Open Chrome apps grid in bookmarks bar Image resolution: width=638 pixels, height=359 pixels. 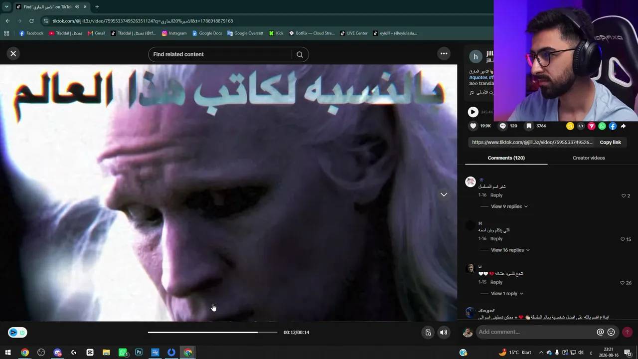[x=6, y=33]
